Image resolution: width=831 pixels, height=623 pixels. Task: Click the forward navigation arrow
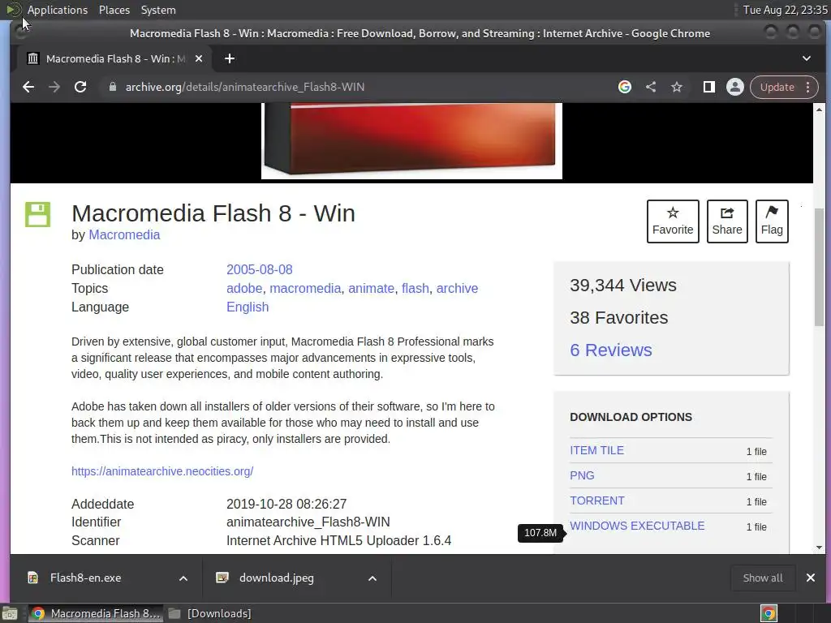(x=54, y=87)
